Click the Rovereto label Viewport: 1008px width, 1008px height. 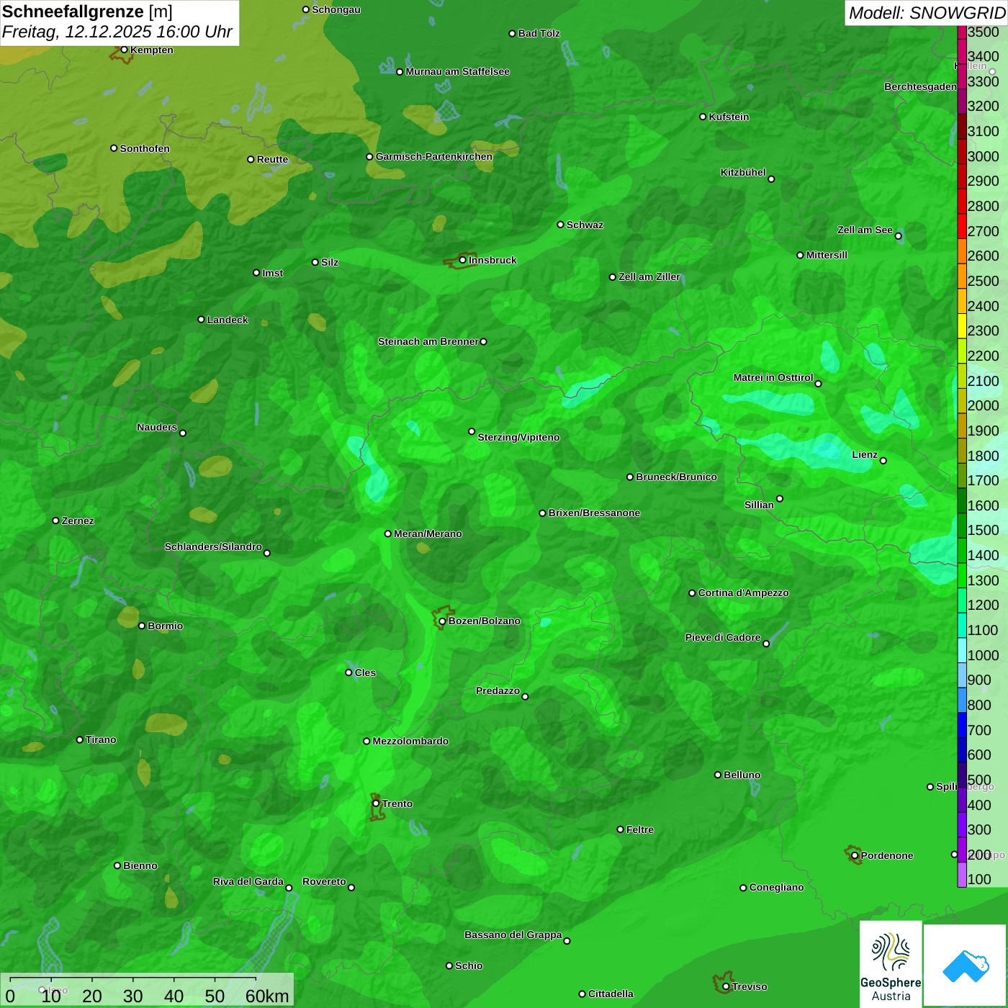[x=324, y=881]
